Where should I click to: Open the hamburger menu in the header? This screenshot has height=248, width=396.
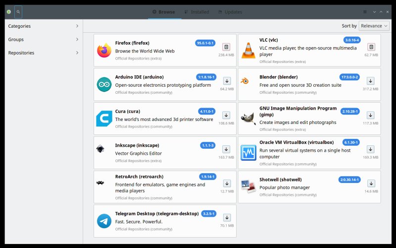[365, 12]
